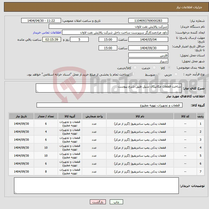This screenshot has height=209, width=209.
Task: Click the response deadline date 1404/05/04
Action: [x=148, y=40]
